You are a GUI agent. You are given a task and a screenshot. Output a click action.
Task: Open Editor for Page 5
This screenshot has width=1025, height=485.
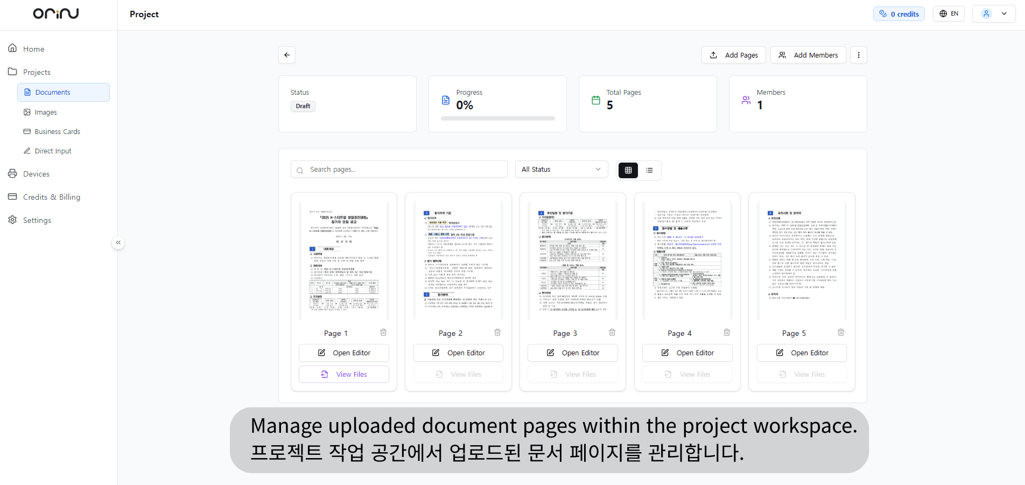(801, 353)
